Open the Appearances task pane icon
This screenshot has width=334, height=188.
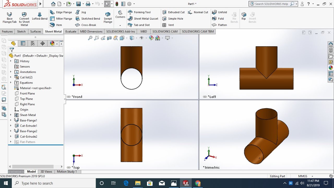(331, 68)
